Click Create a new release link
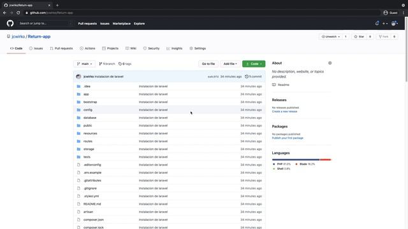Screen dimensions: 408x229 pyautogui.click(x=284, y=111)
